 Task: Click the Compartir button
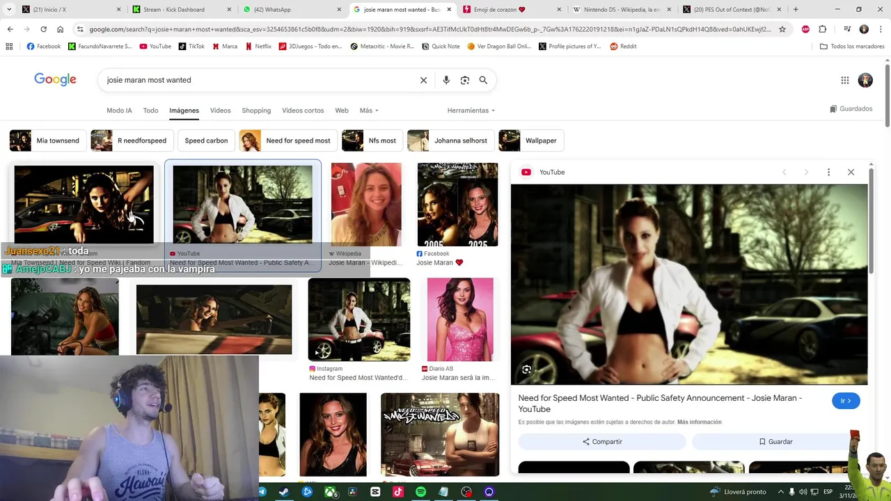point(602,442)
